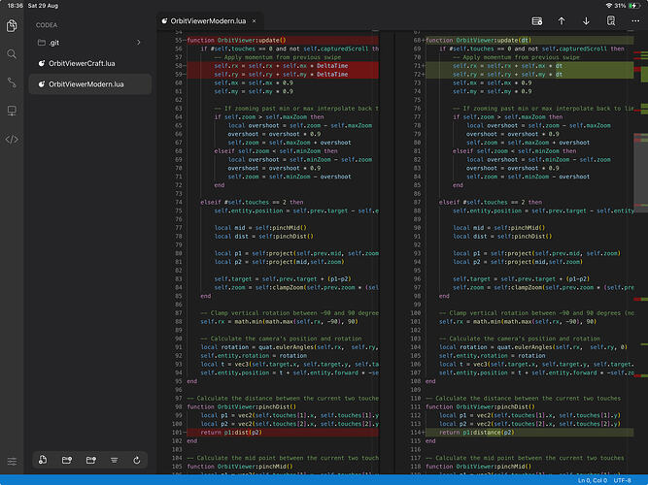This screenshot has height=485, width=648.
Task: Click added line 'self.mx * dt' in right pane
Action: click(507, 66)
